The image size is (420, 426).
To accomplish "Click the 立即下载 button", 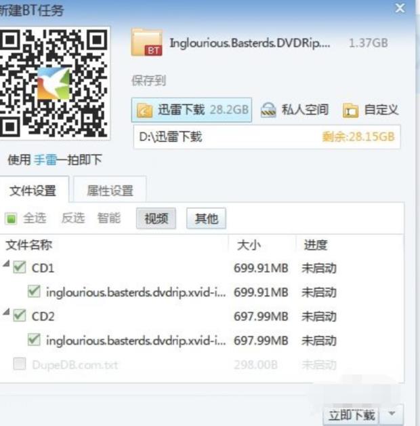I will [x=352, y=415].
